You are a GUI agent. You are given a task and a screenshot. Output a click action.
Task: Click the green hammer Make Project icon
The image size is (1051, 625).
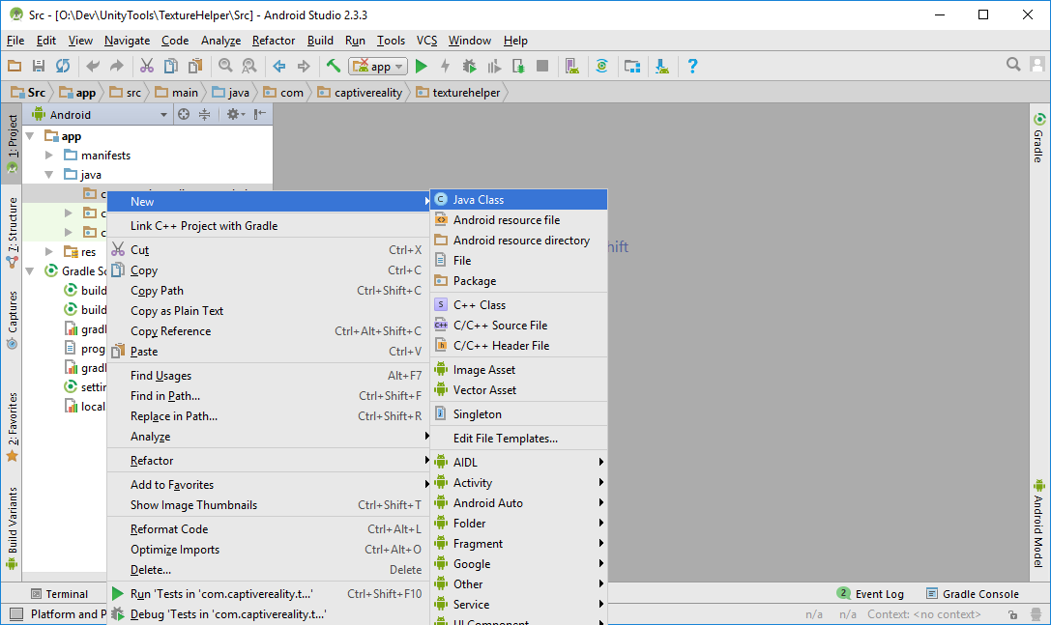tap(334, 66)
